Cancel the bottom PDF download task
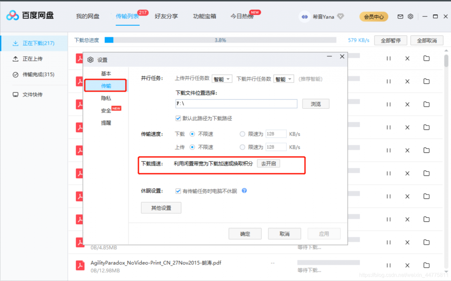 [x=407, y=265]
